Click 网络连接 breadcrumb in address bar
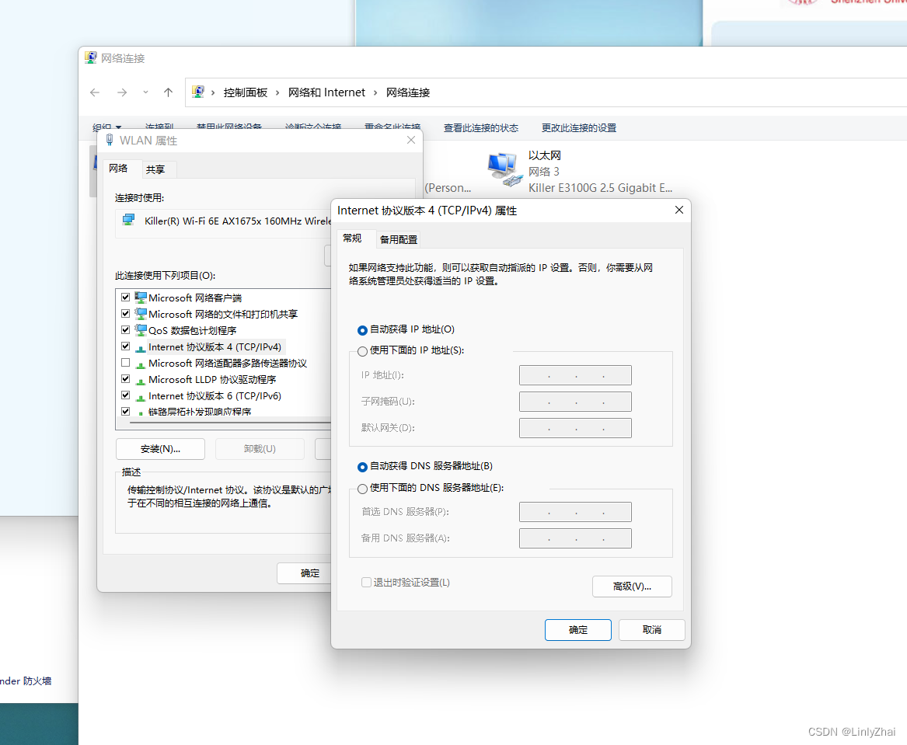 tap(408, 92)
